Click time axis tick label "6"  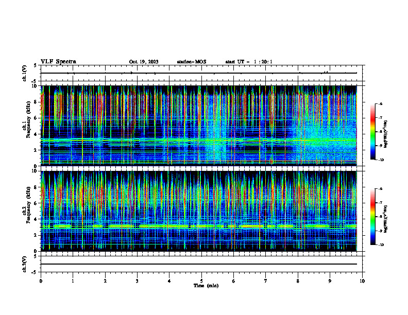(233, 281)
